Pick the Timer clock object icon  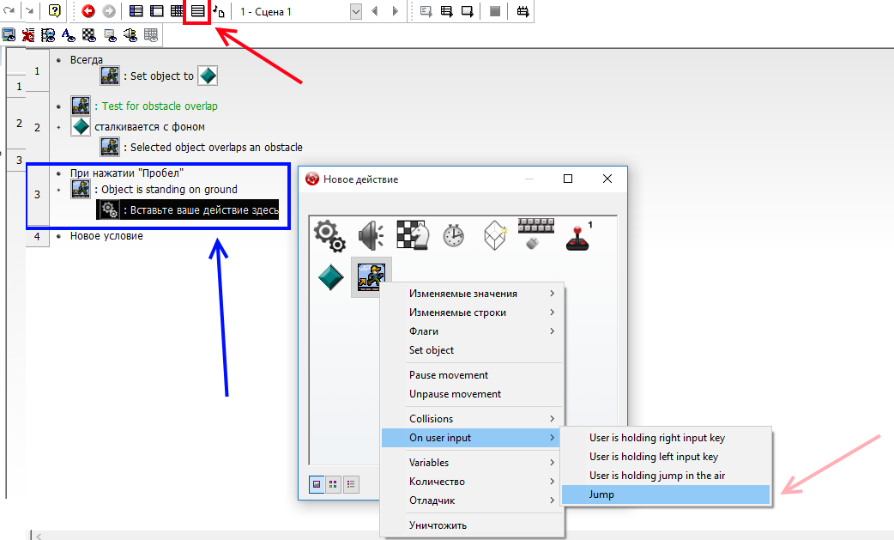point(454,234)
